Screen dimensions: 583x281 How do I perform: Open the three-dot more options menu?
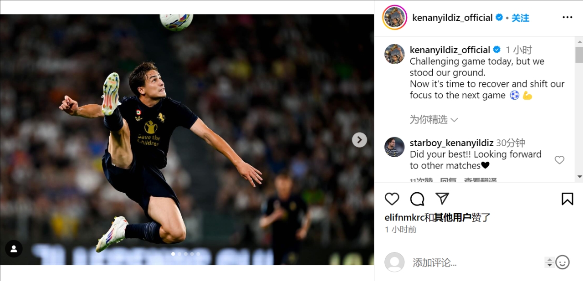pos(567,17)
